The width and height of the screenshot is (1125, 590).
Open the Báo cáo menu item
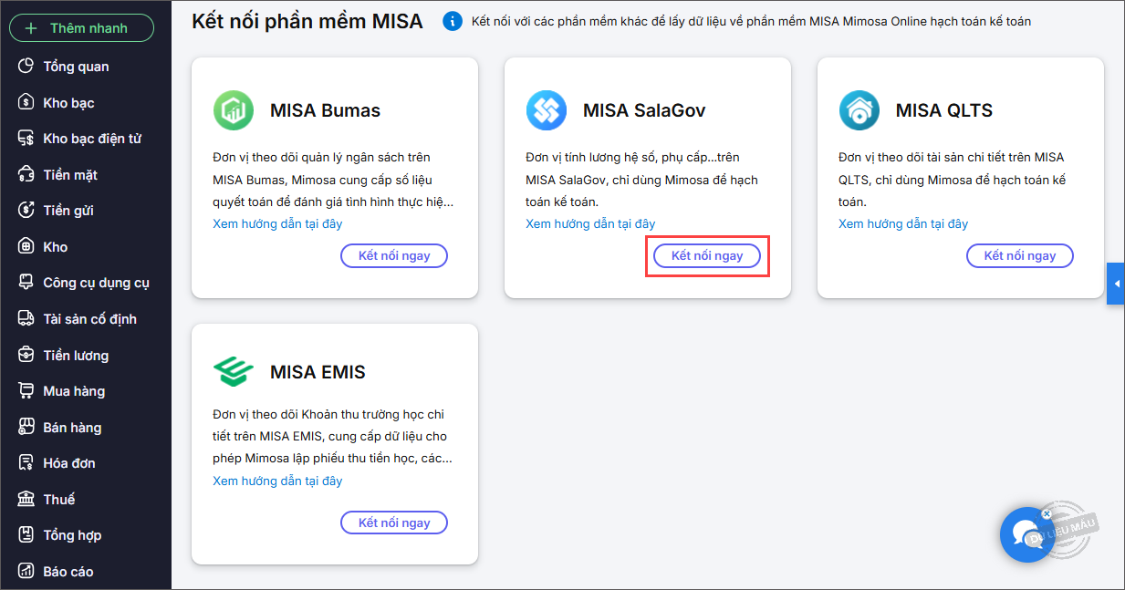pos(68,572)
